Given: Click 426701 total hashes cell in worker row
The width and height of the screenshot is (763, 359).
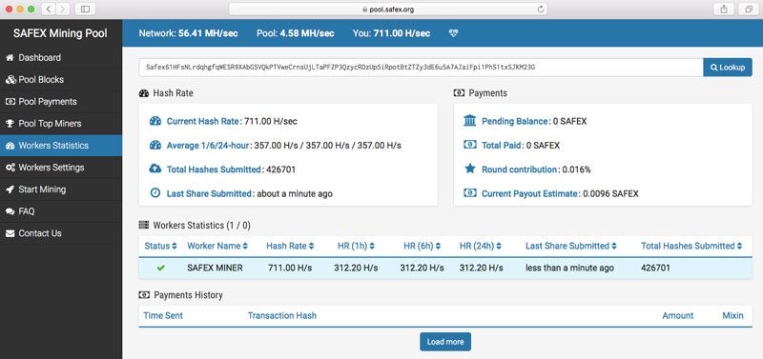Looking at the screenshot, I should 655,269.
